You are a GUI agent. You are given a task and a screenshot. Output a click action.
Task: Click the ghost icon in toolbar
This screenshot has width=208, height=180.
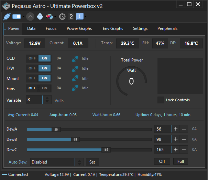tap(40, 16)
